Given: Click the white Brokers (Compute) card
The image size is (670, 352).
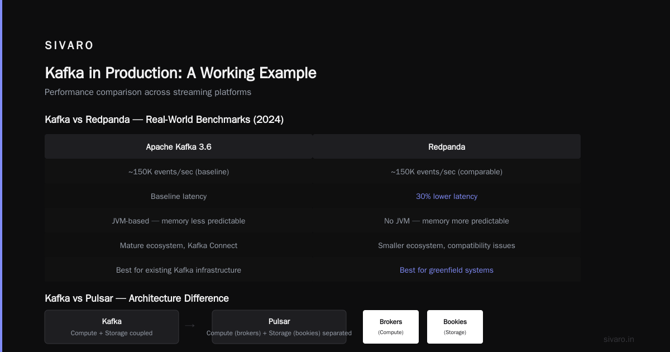Looking at the screenshot, I should [x=391, y=327].
